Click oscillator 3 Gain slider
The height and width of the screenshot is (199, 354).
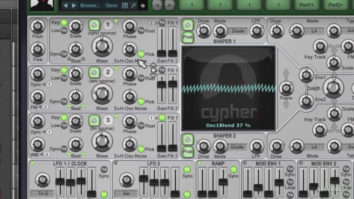(162, 137)
